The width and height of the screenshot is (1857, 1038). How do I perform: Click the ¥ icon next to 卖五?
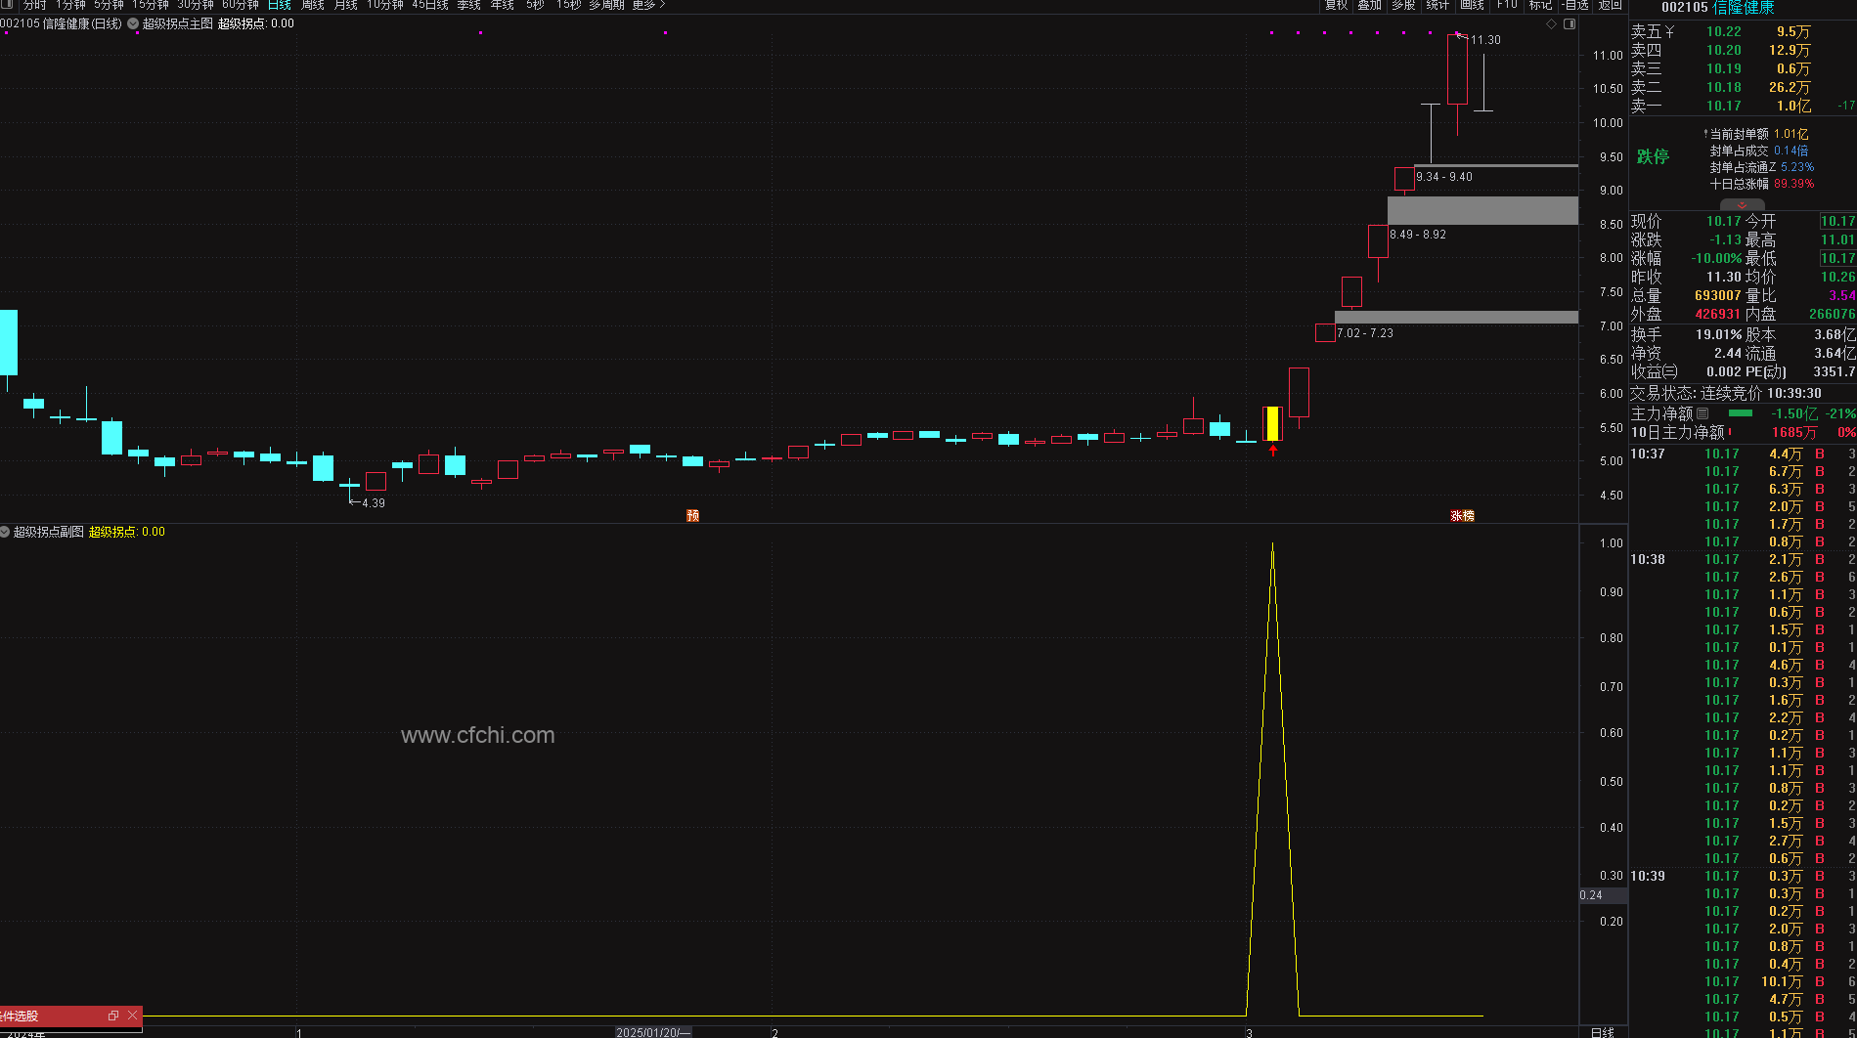[1669, 31]
